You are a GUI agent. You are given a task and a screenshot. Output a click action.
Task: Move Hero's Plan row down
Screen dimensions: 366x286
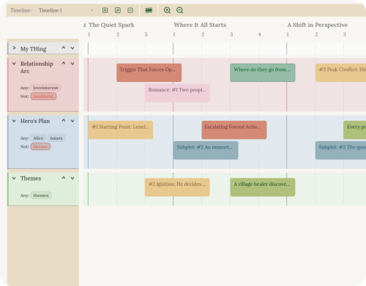click(72, 121)
